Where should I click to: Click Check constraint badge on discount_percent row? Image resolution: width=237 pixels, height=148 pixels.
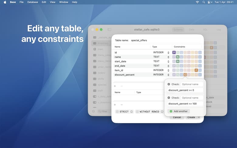(x=185, y=75)
